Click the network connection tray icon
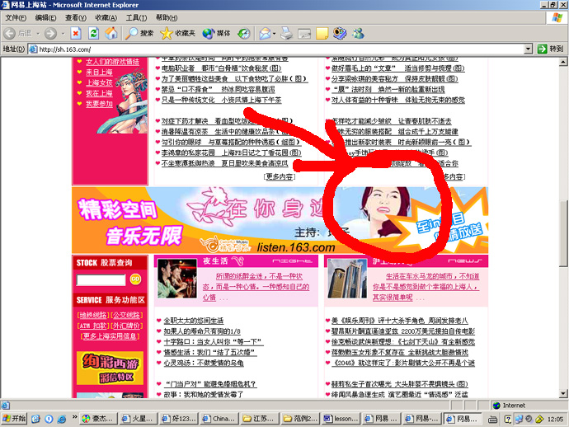 [x=519, y=419]
